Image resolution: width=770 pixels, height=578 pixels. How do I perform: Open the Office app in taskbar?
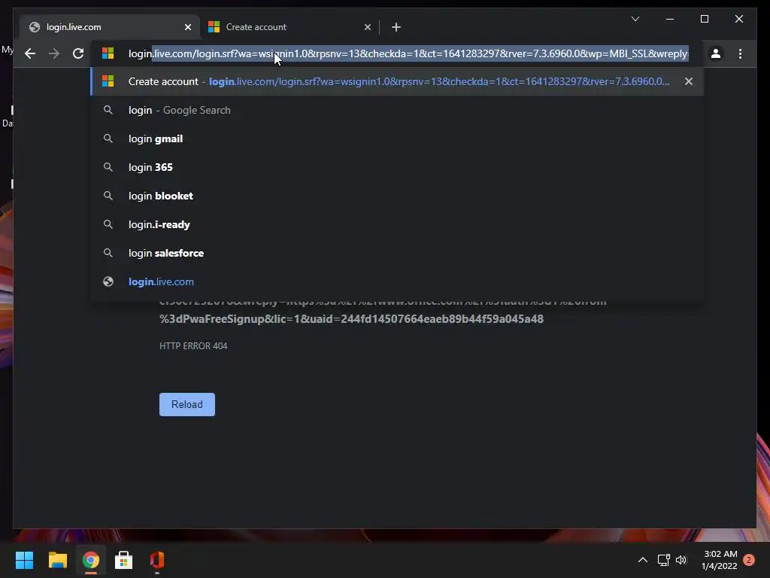[x=156, y=560]
